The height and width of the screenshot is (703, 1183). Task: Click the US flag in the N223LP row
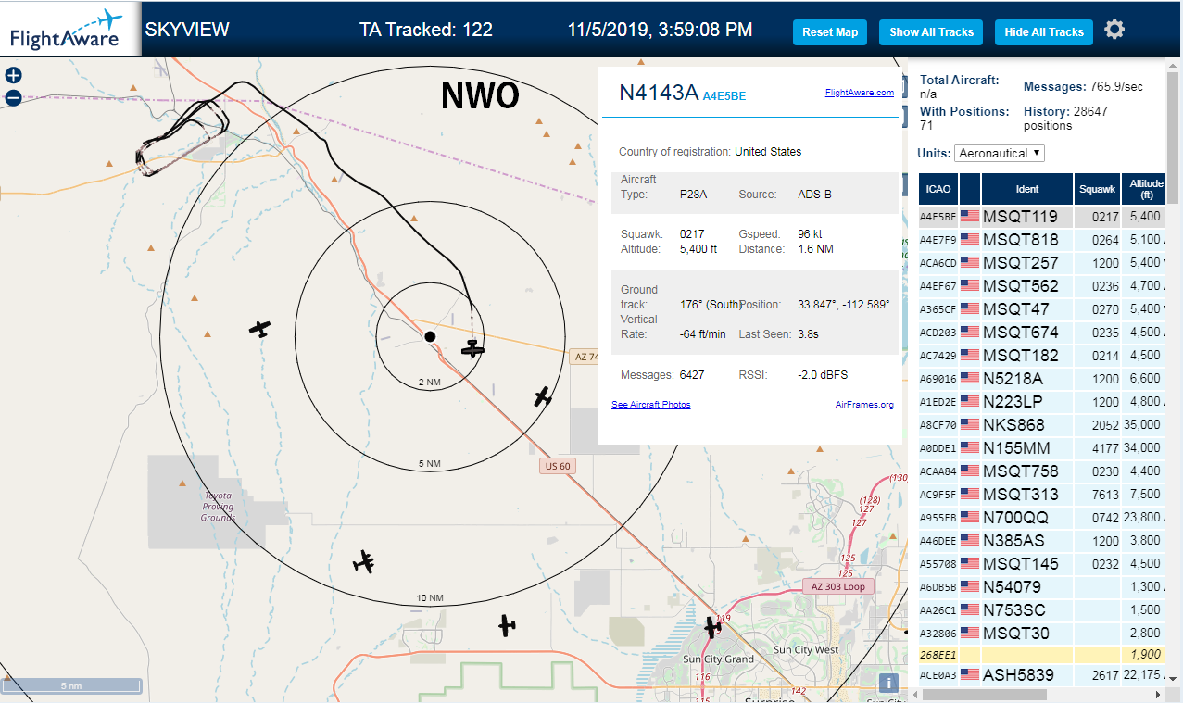pyautogui.click(x=970, y=402)
